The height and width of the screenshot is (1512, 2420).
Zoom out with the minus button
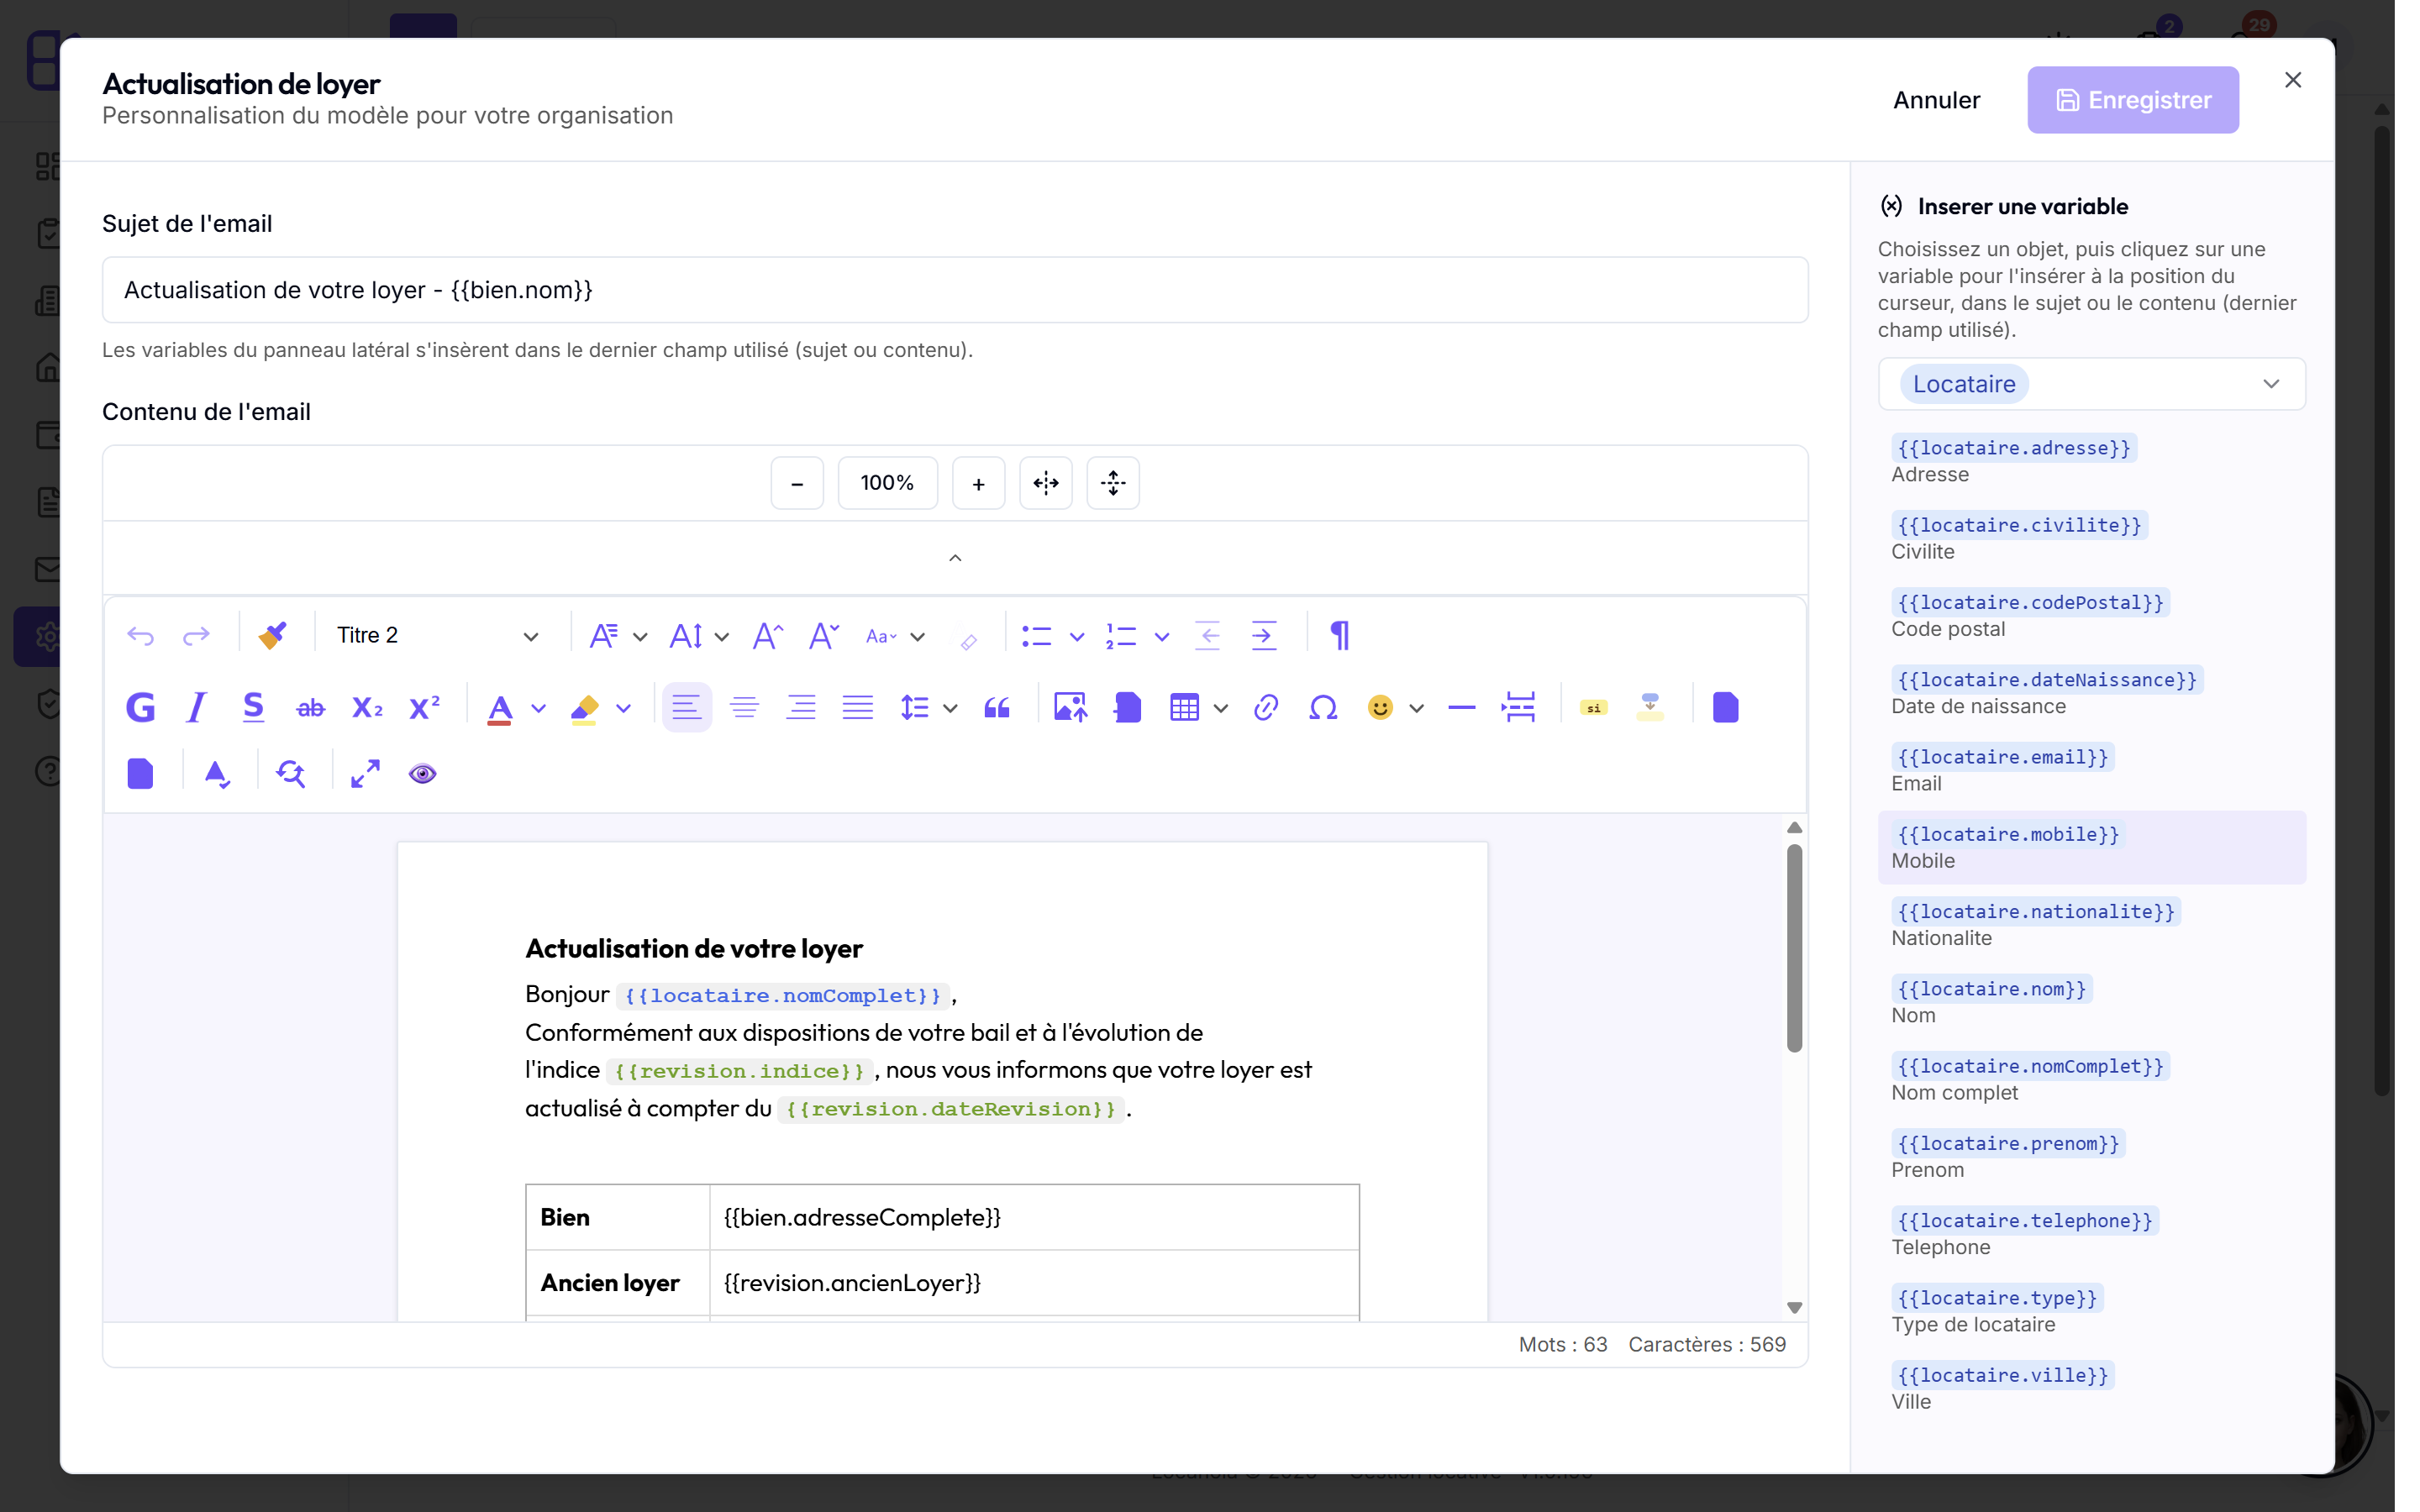(797, 484)
